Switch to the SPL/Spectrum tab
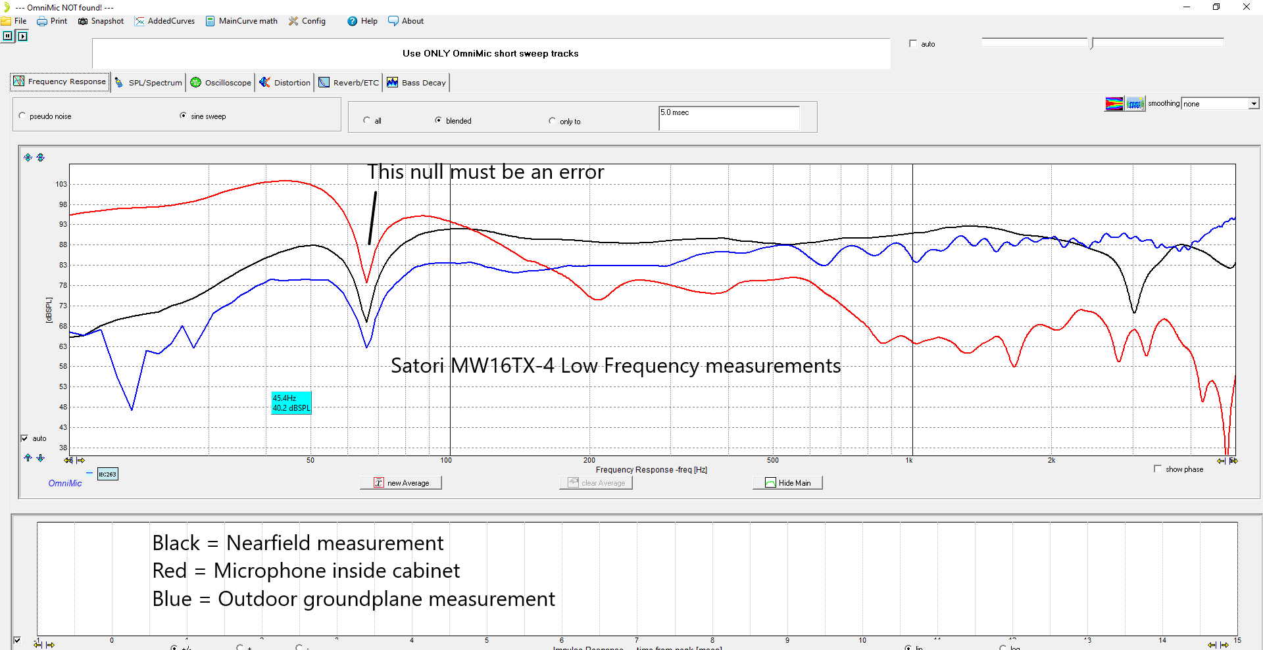This screenshot has width=1263, height=650. coord(148,82)
